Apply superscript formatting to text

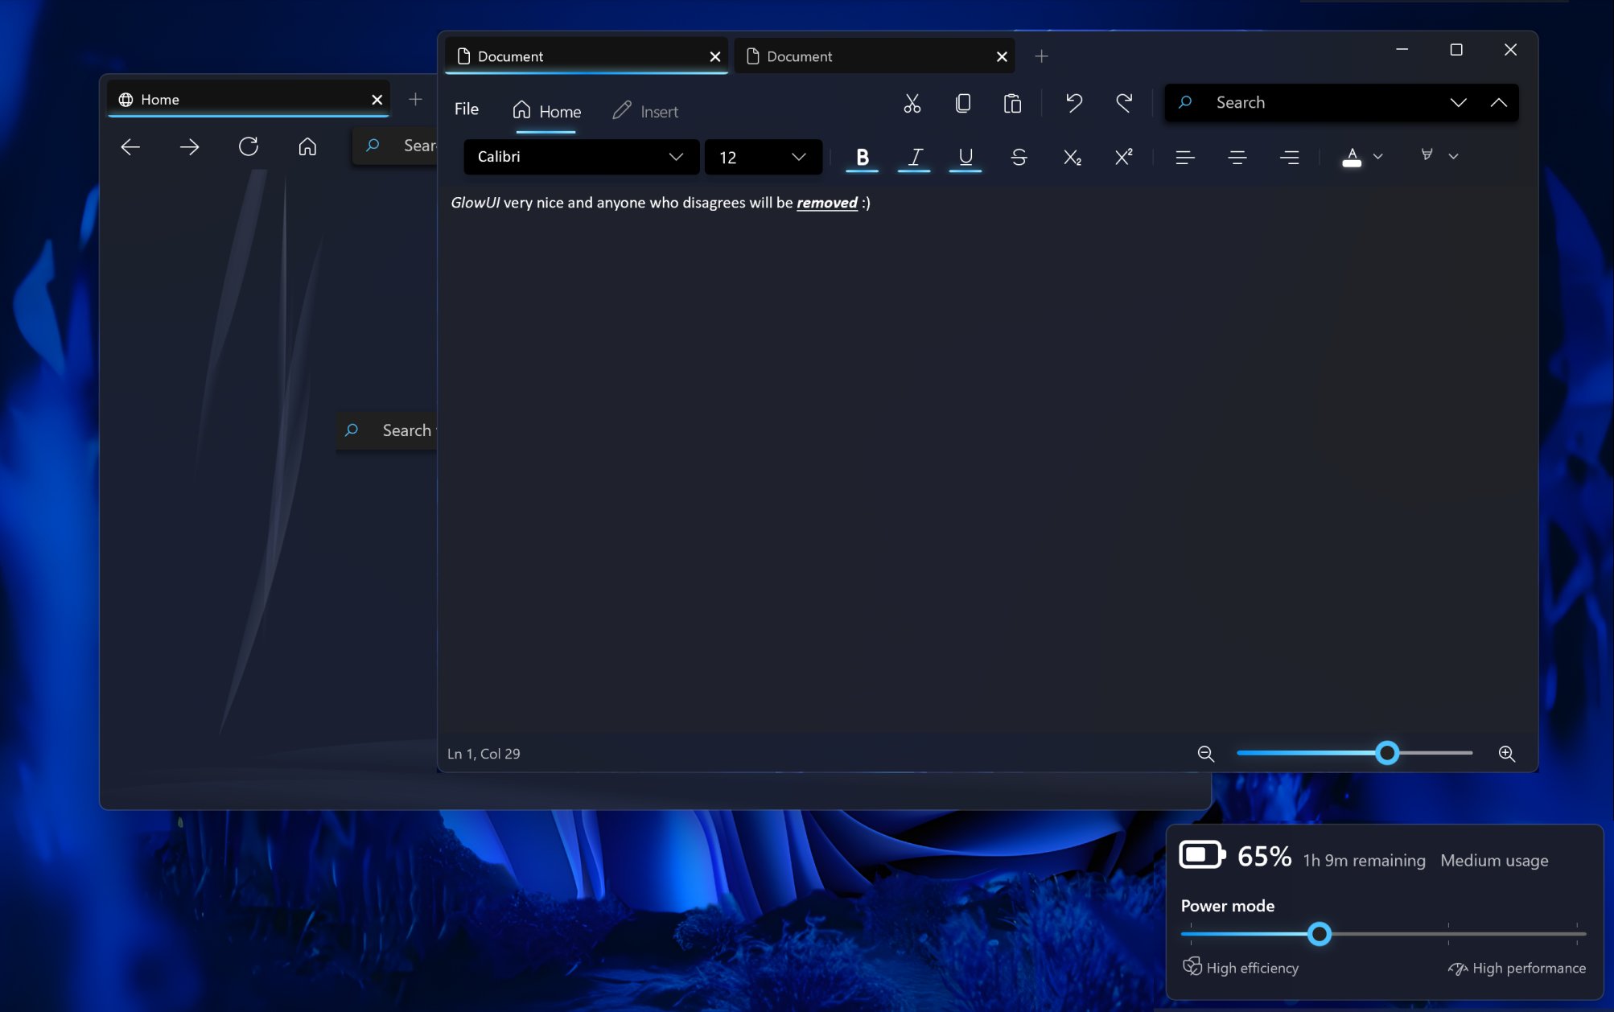(x=1122, y=157)
